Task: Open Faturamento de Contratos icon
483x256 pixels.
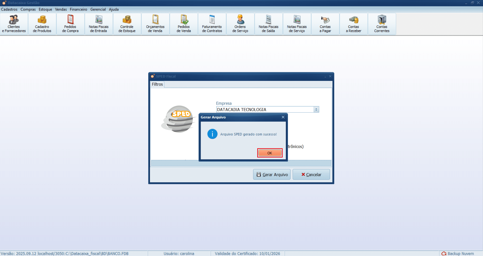Action: pos(212,24)
